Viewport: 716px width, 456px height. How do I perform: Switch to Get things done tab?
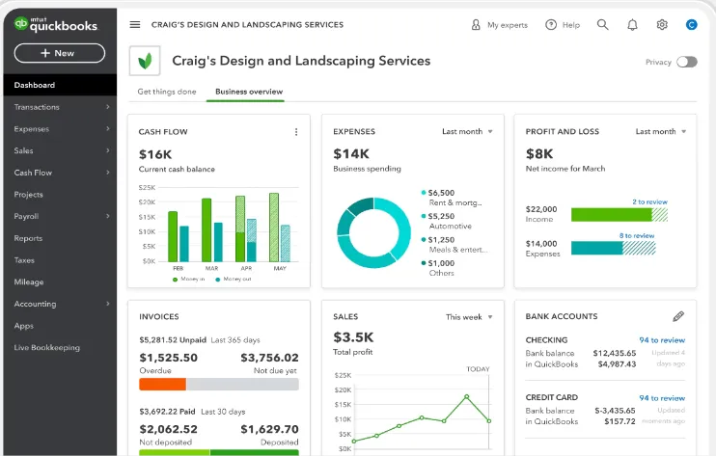point(167,92)
